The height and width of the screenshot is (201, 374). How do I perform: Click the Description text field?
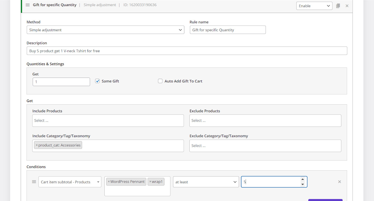click(x=187, y=51)
